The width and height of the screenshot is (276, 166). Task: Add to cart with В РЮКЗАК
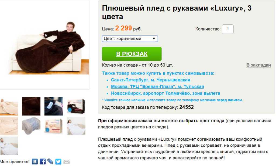tap(132, 54)
